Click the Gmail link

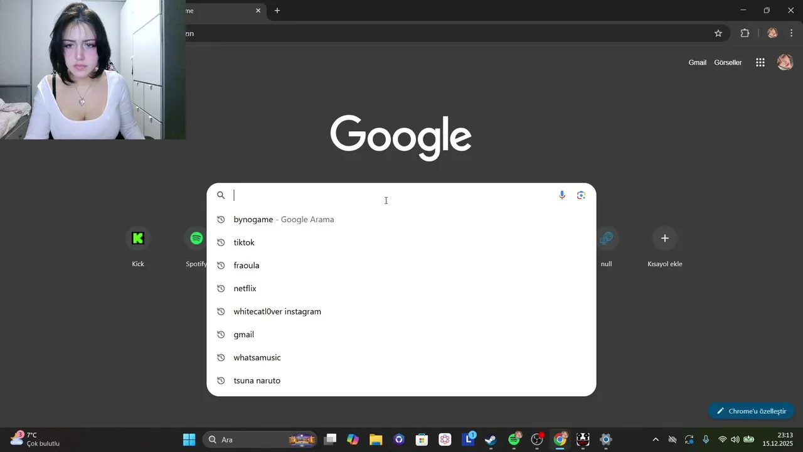pos(698,63)
